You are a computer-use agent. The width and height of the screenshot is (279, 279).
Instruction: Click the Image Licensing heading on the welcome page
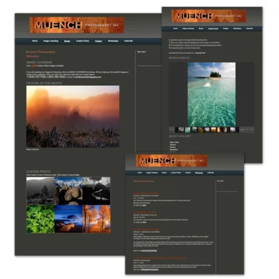39,62
